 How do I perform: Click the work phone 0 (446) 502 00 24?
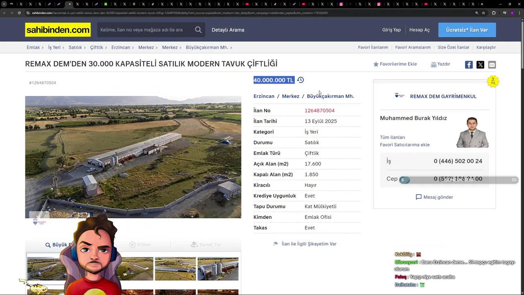tap(458, 161)
